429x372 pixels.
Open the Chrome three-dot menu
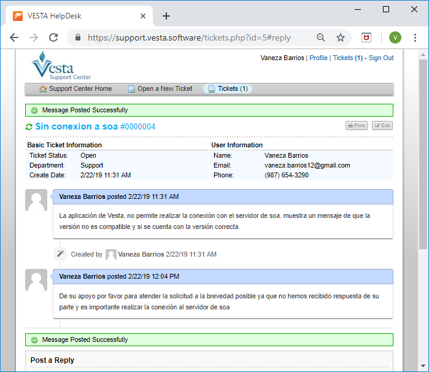click(417, 37)
